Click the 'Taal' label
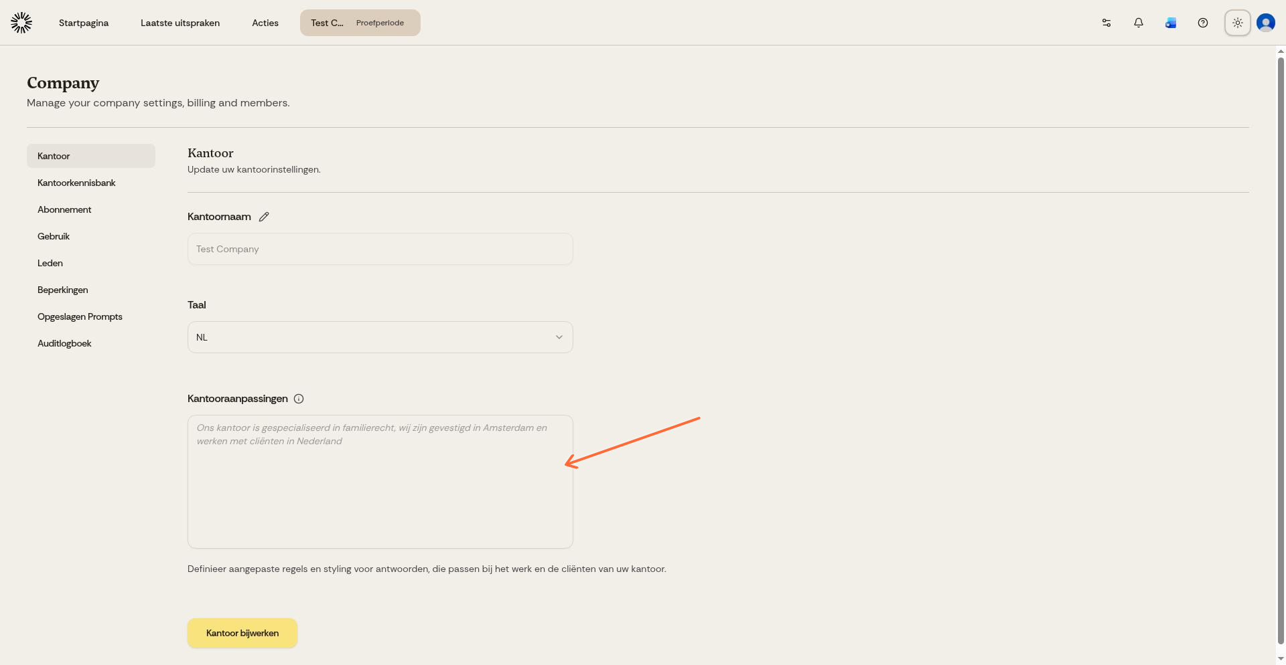The width and height of the screenshot is (1286, 665). coord(197,305)
